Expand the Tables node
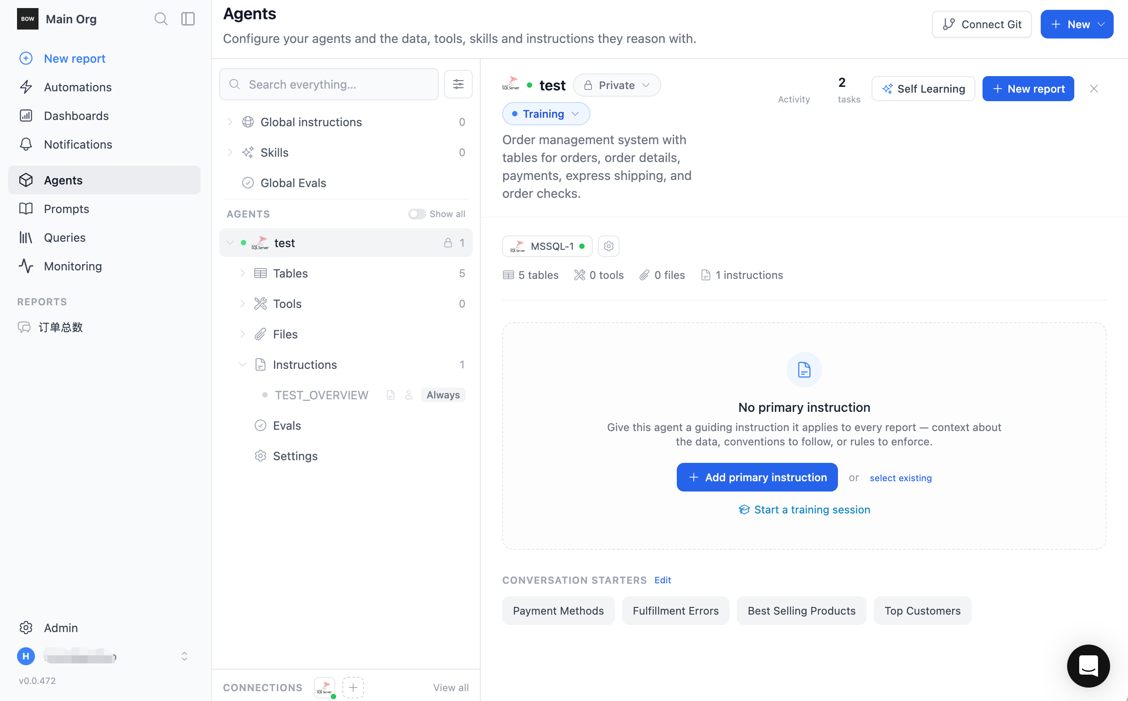Viewport: 1128px width, 701px height. 243,274
